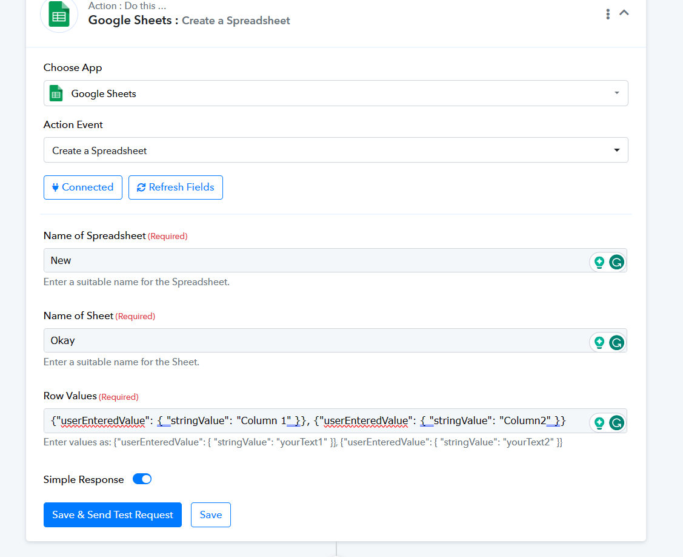Click the 'Name of Sheet' field label
This screenshot has width=683, height=557.
coord(78,316)
